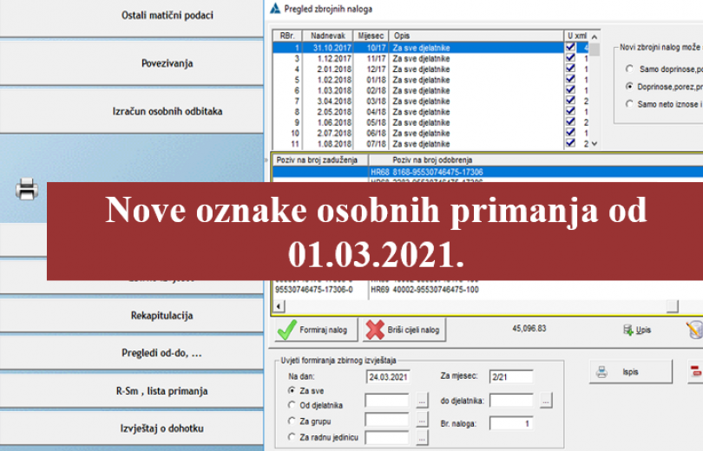Click the printer icon in left sidebar
Viewport: 703px width, 451px height.
[x=27, y=189]
